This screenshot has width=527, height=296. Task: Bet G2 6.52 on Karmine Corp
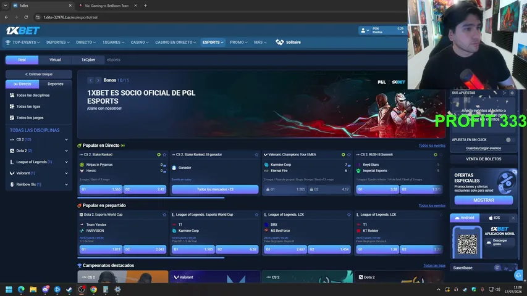point(237,249)
